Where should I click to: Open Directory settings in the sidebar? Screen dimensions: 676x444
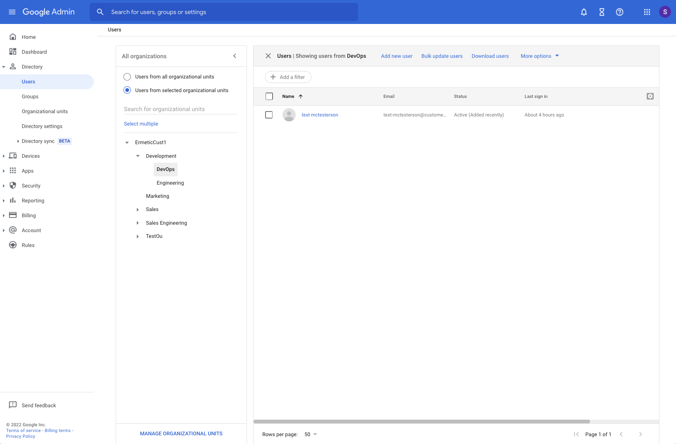pos(42,126)
